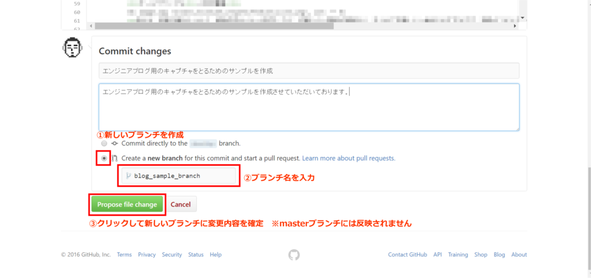Click the 'Commit changes' heading text
The width and height of the screenshot is (591, 278).
(134, 51)
